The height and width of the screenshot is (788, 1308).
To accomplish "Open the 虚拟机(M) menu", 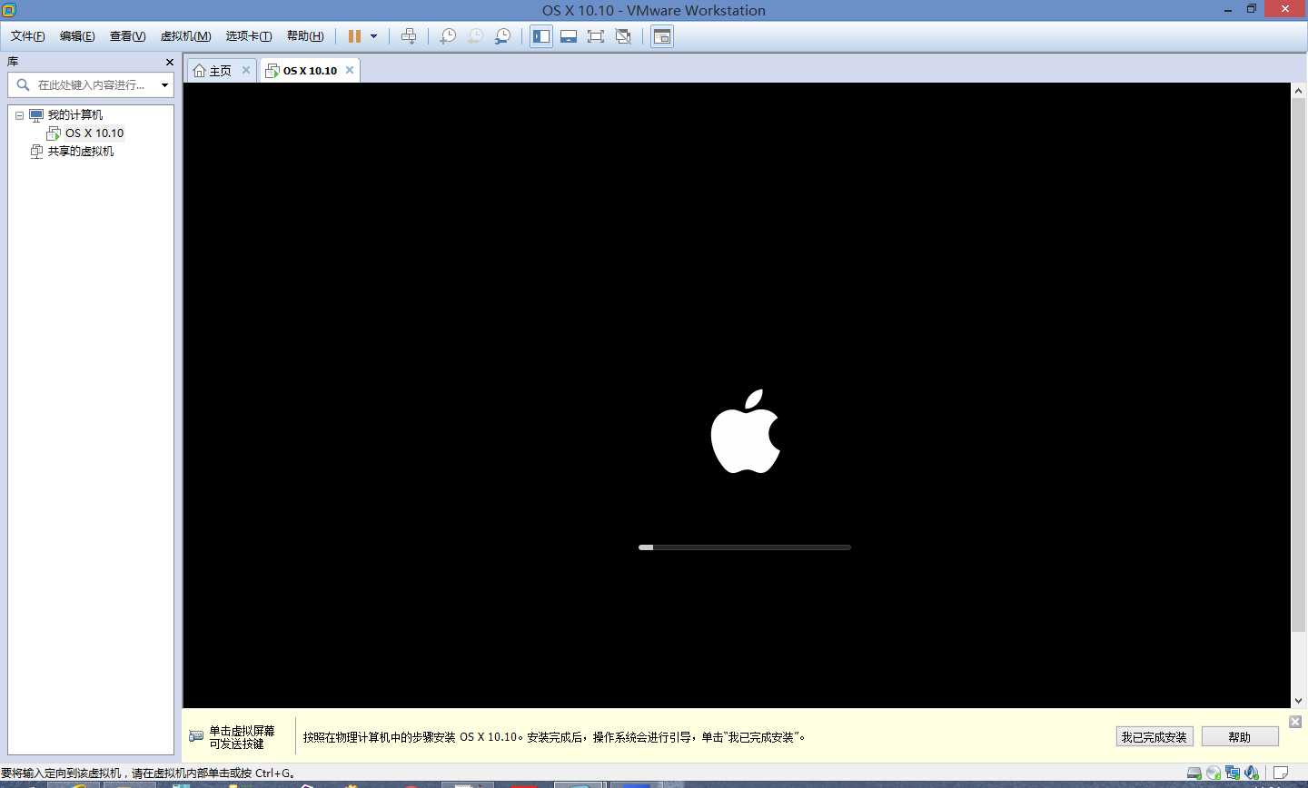I will pos(185,36).
